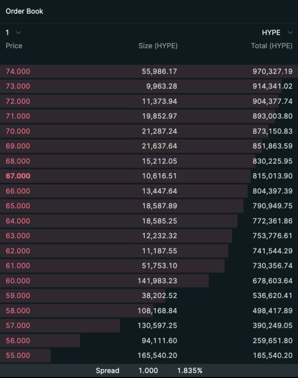Select the 60.000 price level row

[x=149, y=281]
